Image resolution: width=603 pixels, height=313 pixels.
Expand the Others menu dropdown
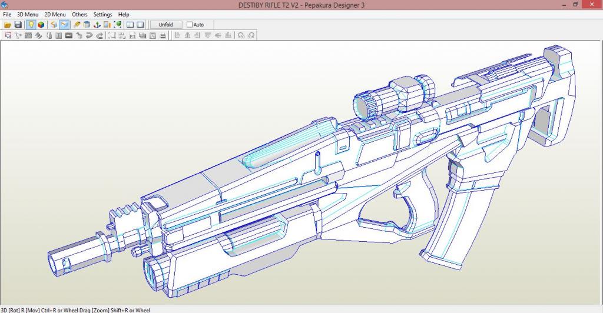(x=79, y=14)
